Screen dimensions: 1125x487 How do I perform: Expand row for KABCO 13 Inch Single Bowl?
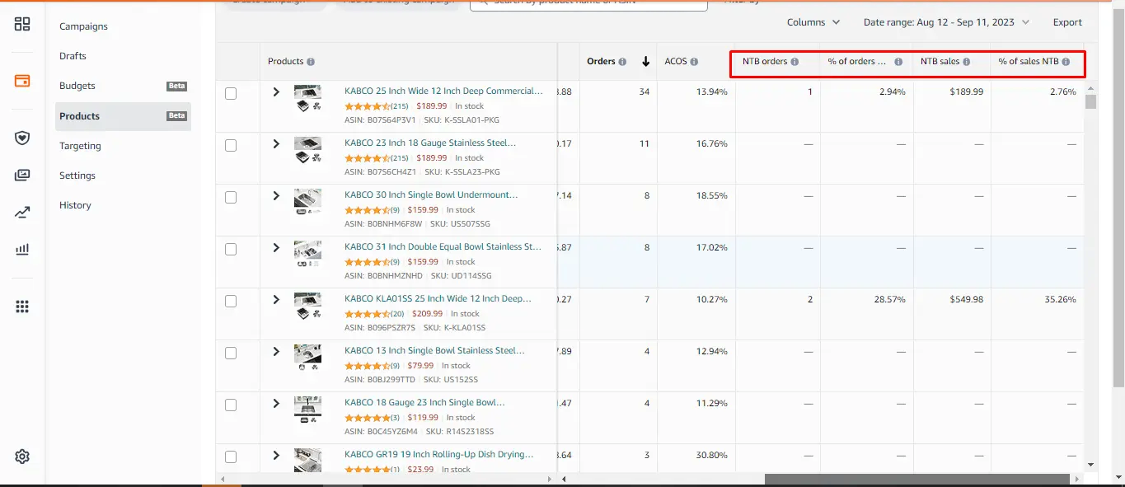pos(277,351)
